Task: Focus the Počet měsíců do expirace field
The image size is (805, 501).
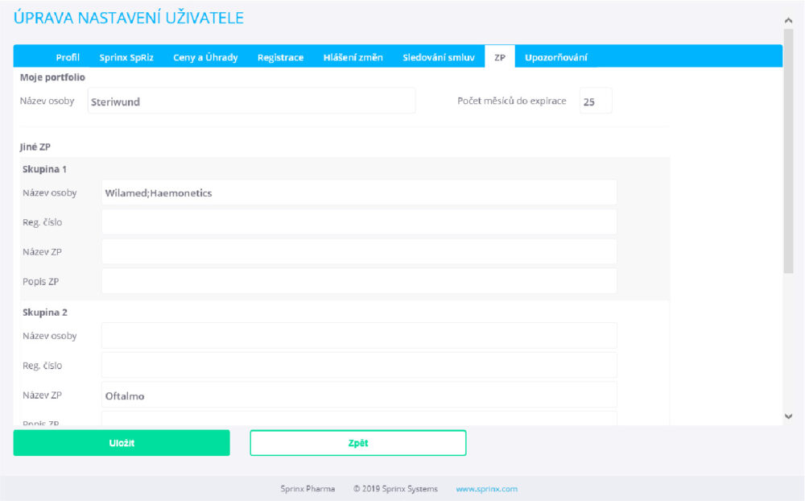Action: point(595,101)
